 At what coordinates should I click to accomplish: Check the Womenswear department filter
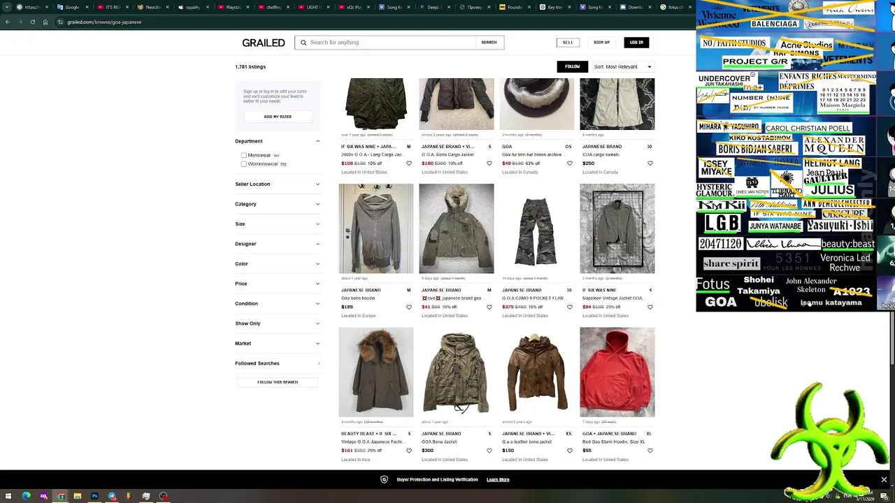tap(243, 163)
